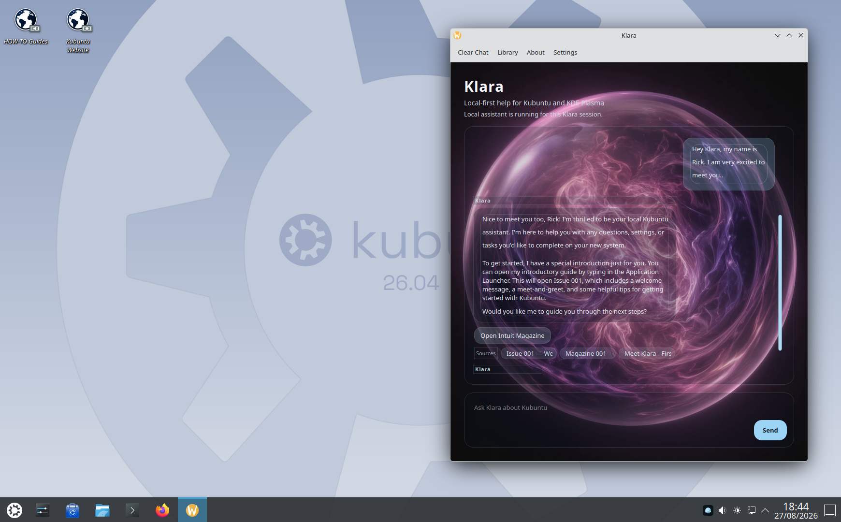Open the HOW-TO Guides desktop shortcut

26,27
